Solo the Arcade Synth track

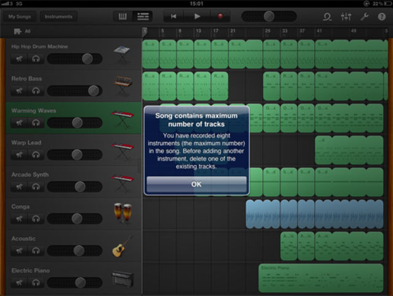click(36, 186)
